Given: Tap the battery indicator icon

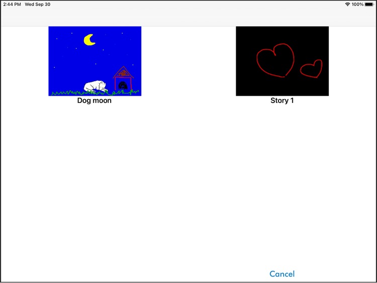Looking at the screenshot, I should click(x=369, y=5).
